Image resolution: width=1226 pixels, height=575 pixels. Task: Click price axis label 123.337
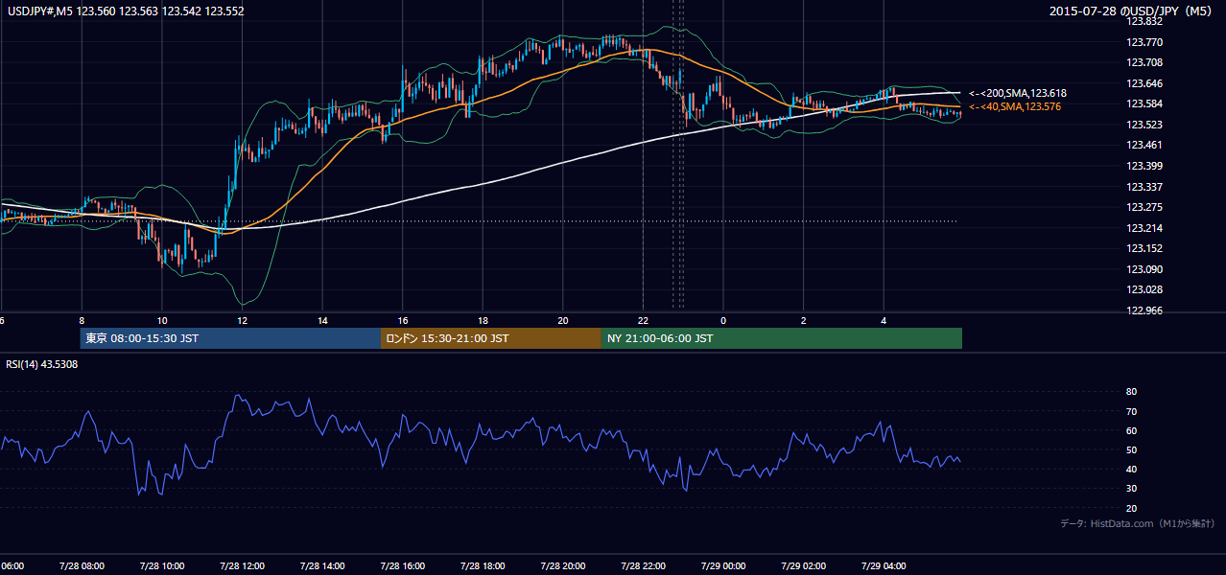[x=1144, y=187]
